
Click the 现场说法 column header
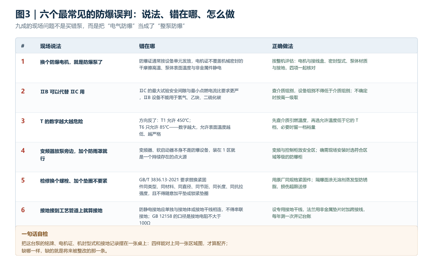51,46
